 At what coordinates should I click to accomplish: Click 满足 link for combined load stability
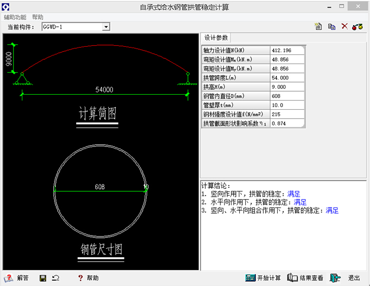coord(332,210)
